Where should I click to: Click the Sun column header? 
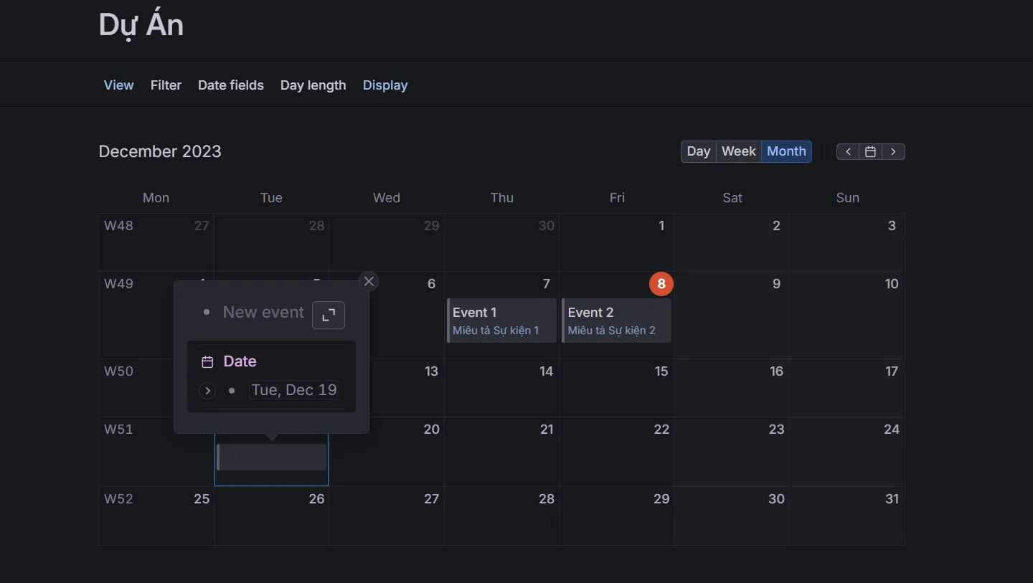(847, 198)
